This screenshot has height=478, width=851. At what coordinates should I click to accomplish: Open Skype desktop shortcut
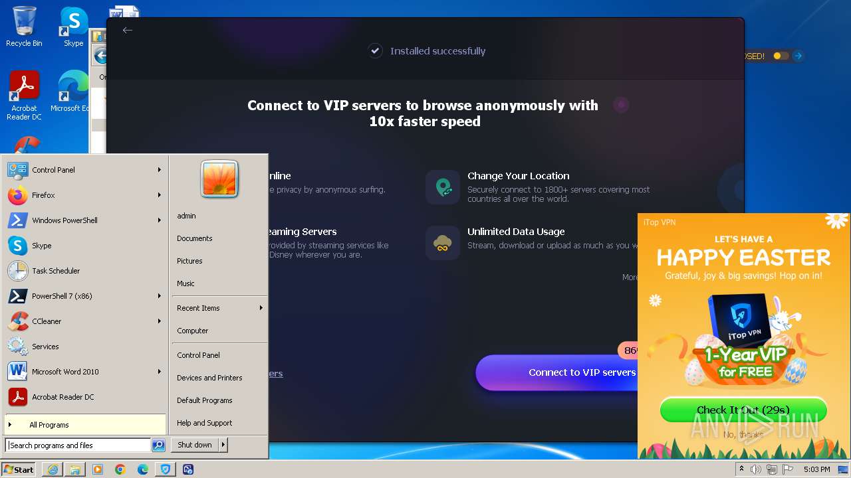73,27
